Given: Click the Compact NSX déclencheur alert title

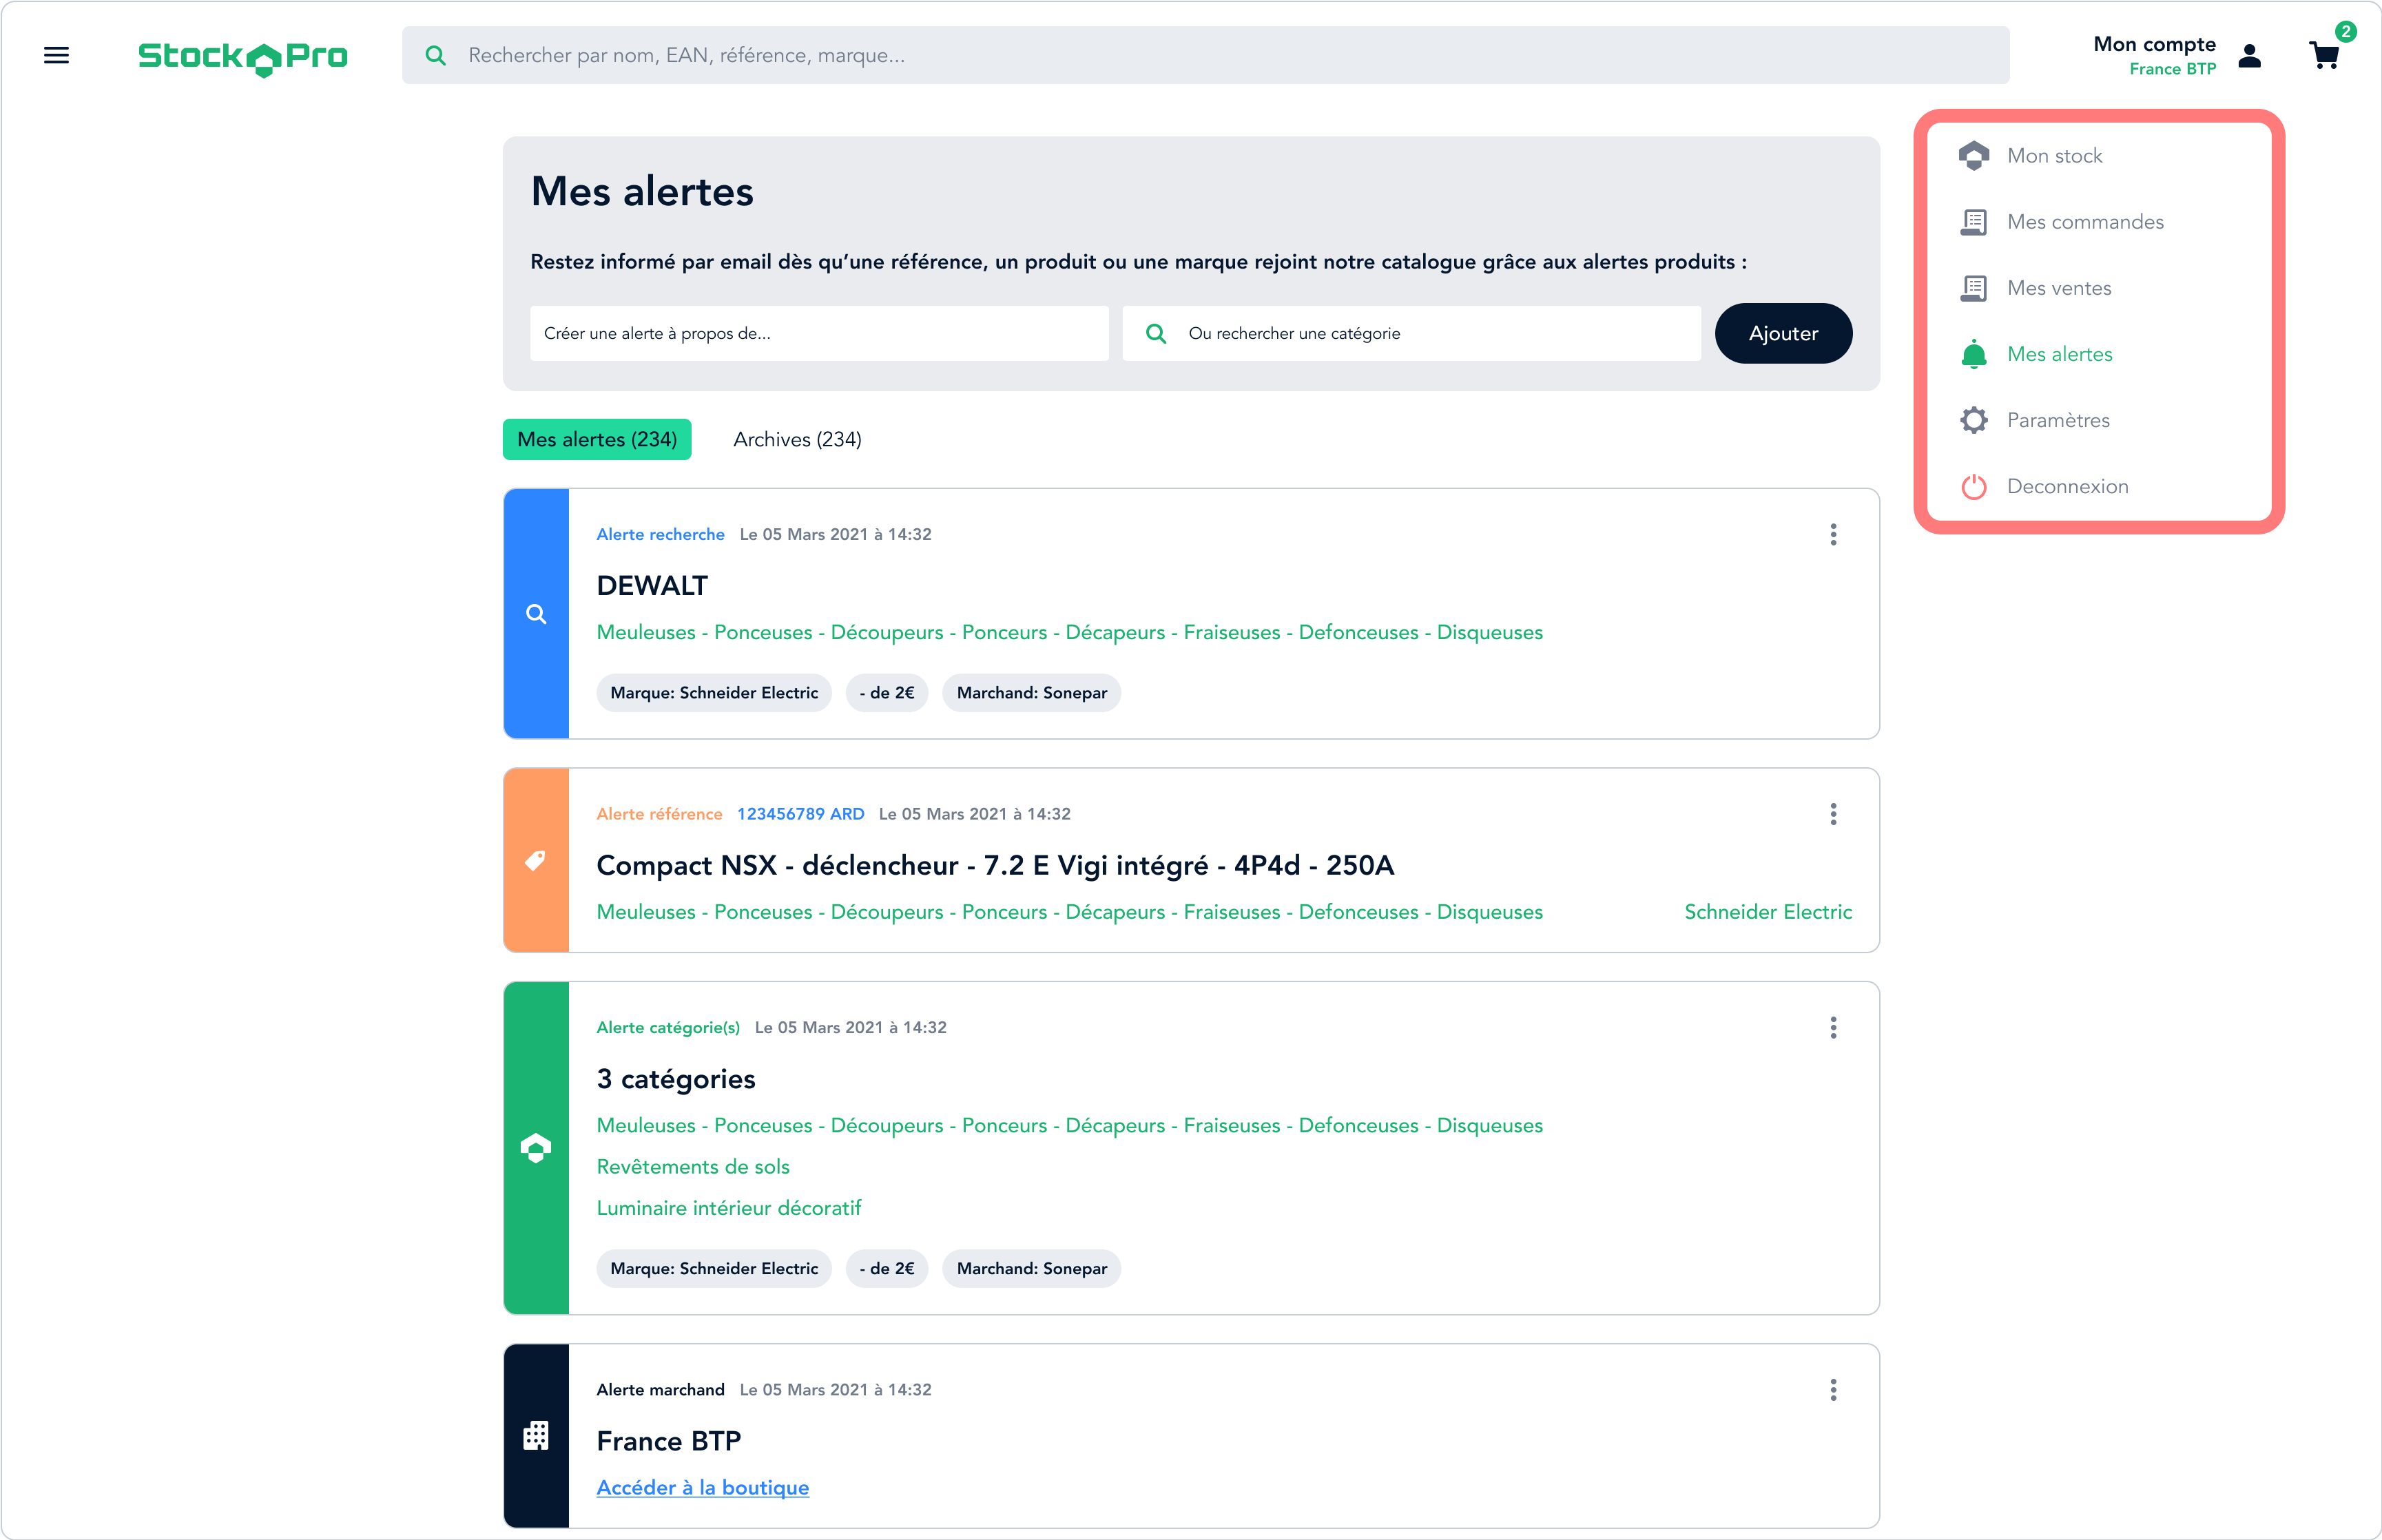Looking at the screenshot, I should (x=995, y=865).
